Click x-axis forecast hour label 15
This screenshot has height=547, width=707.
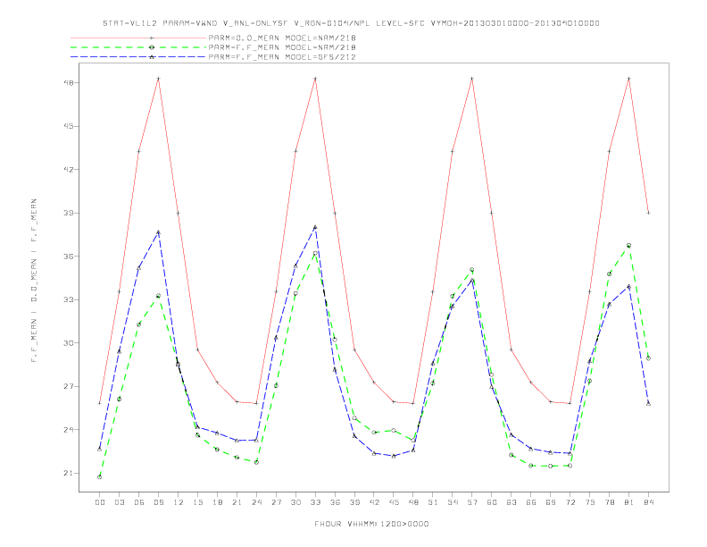197,502
